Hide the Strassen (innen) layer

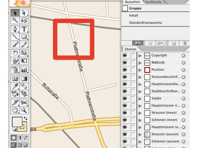[x=125, y=113]
